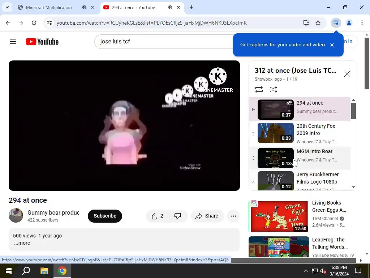Expand the description with ...more

coord(22,243)
